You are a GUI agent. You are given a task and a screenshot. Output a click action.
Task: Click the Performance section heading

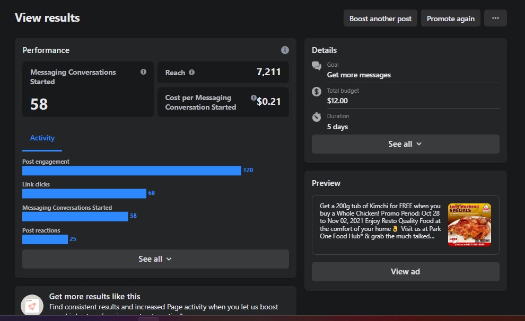46,50
